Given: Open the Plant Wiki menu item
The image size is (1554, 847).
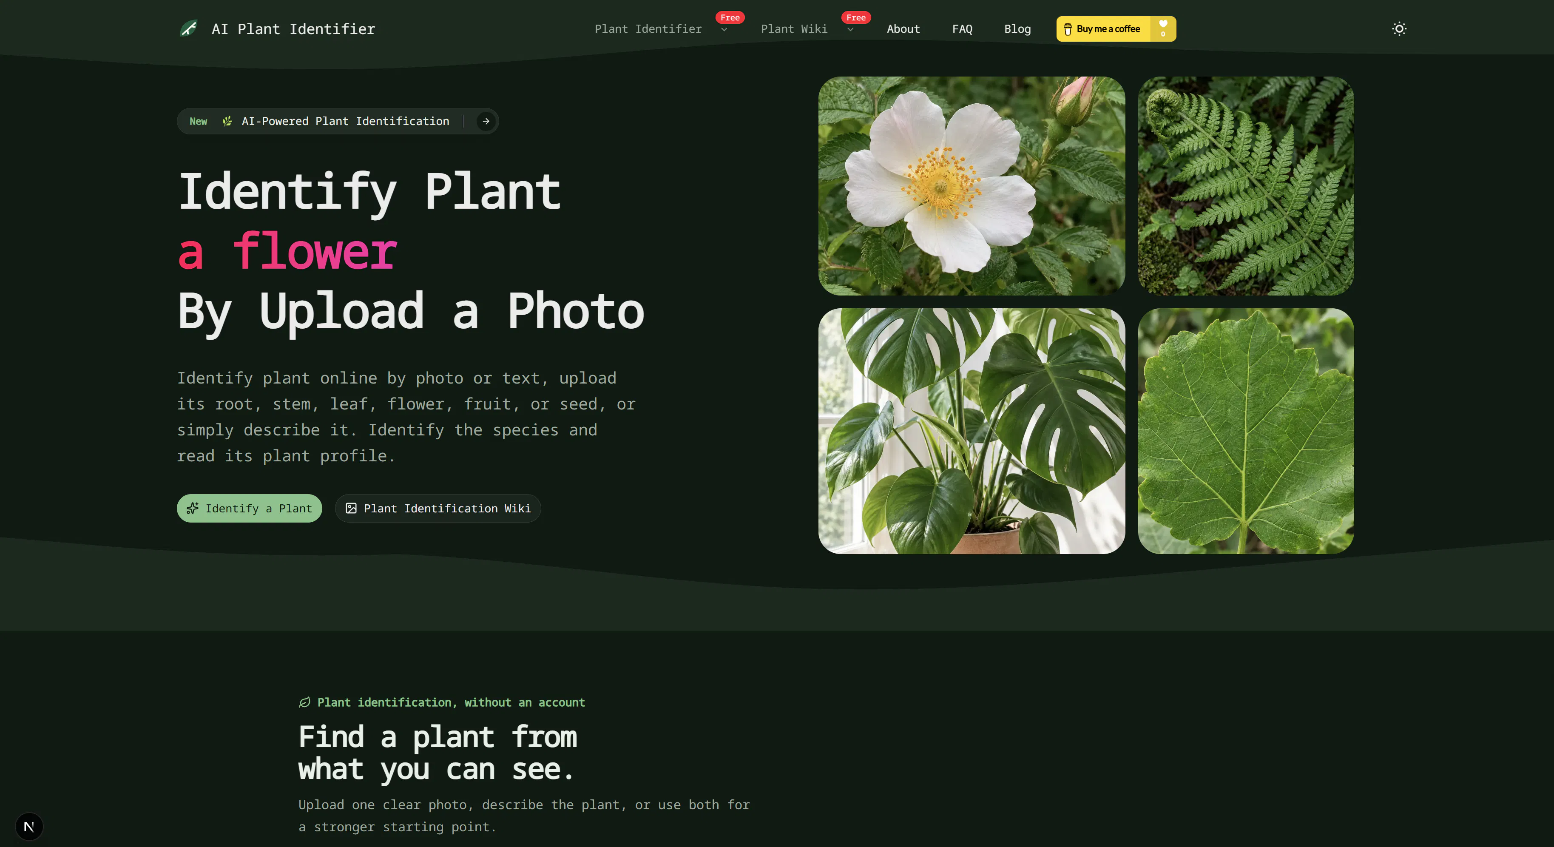Looking at the screenshot, I should [x=794, y=29].
